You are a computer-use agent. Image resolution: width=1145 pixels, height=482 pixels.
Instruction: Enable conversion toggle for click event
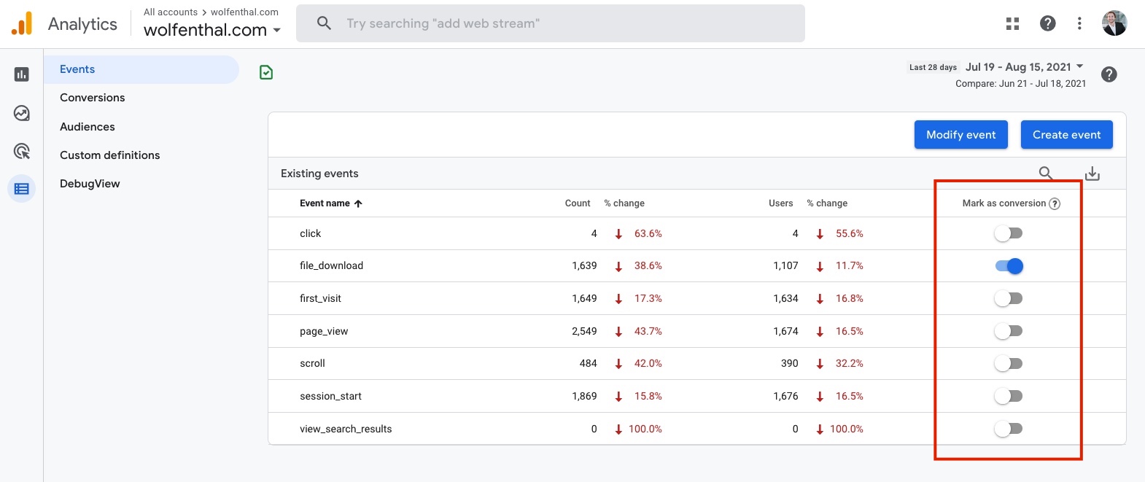click(1009, 233)
